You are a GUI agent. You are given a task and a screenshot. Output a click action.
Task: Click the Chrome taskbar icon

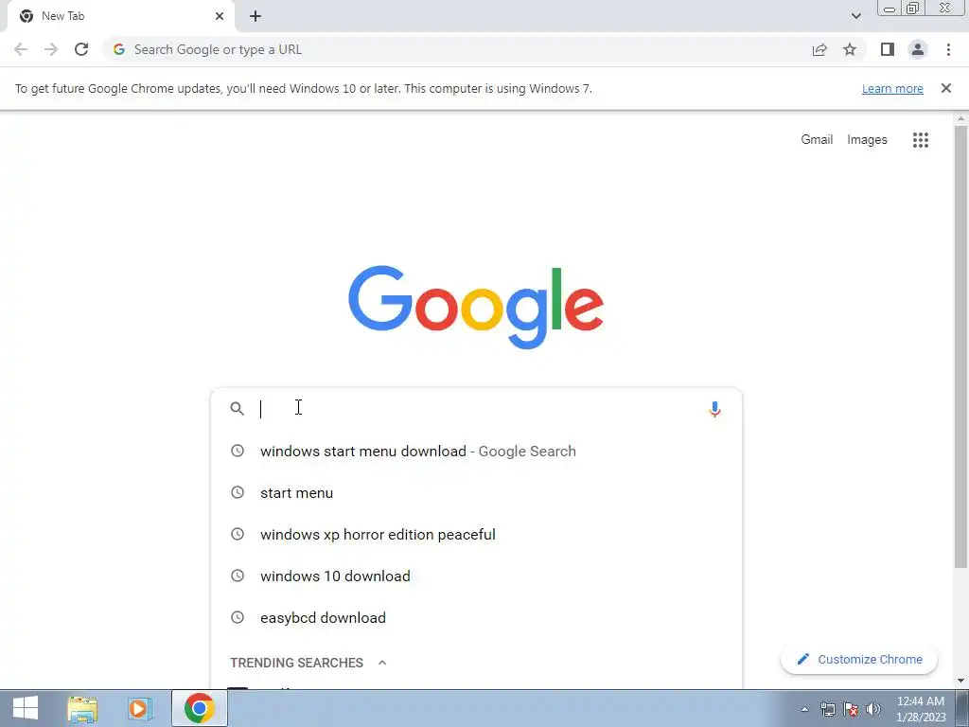click(x=199, y=708)
